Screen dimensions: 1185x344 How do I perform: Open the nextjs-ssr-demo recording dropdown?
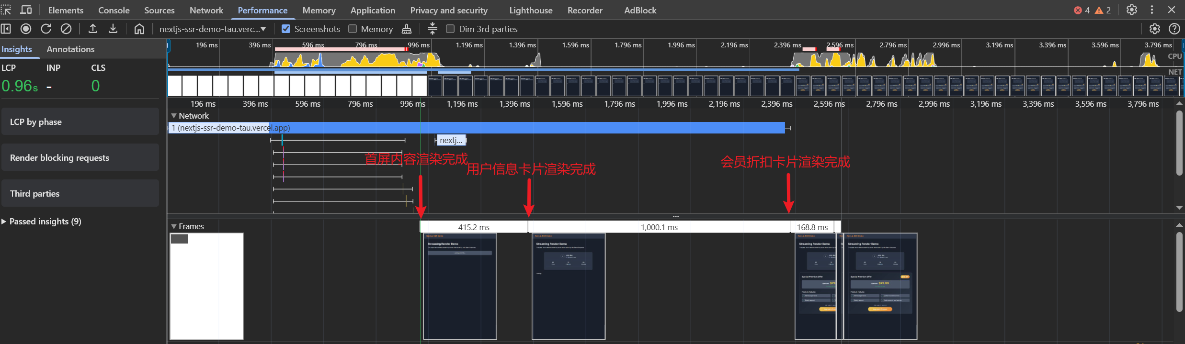tap(212, 29)
